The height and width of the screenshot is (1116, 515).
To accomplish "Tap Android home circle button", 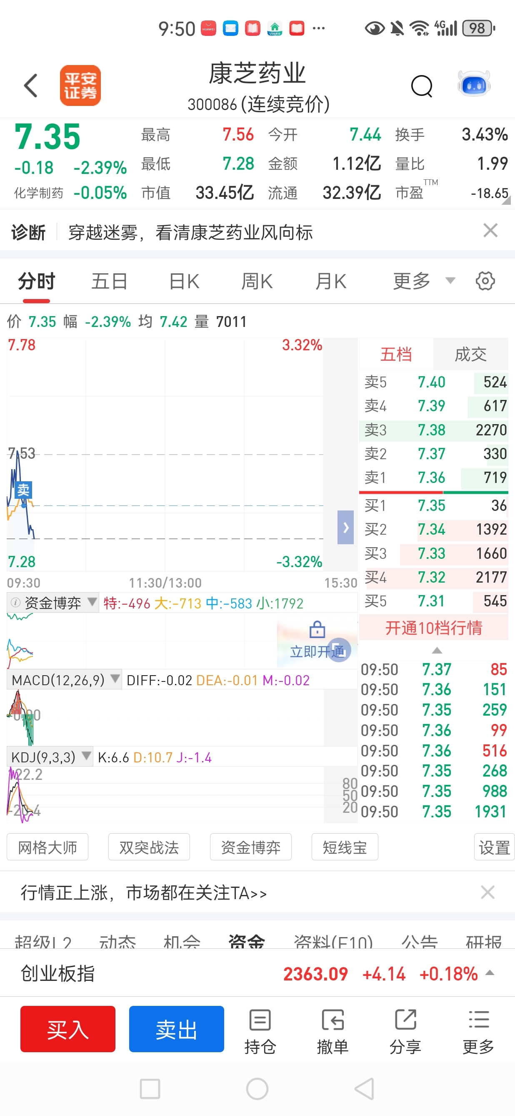I will 257,1089.
